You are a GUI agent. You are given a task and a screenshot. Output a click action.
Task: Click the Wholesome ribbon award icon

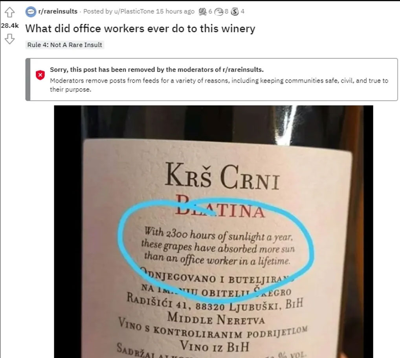tap(202, 11)
